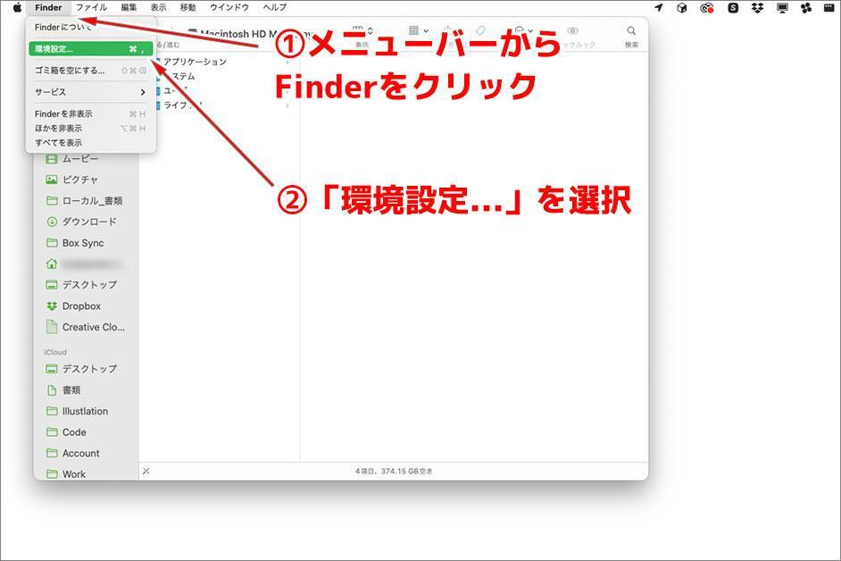This screenshot has height=561, width=841.
Task: Open ローカル_書類 folder in sidebar
Action: [84, 201]
